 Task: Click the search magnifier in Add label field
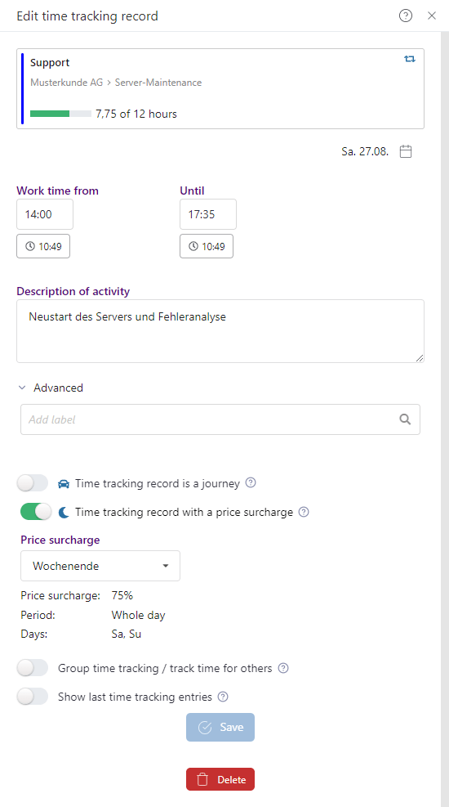tap(405, 419)
